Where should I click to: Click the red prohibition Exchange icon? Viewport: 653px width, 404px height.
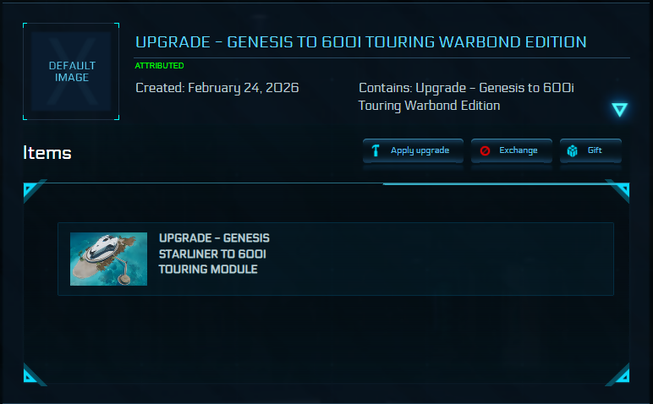pyautogui.click(x=486, y=151)
